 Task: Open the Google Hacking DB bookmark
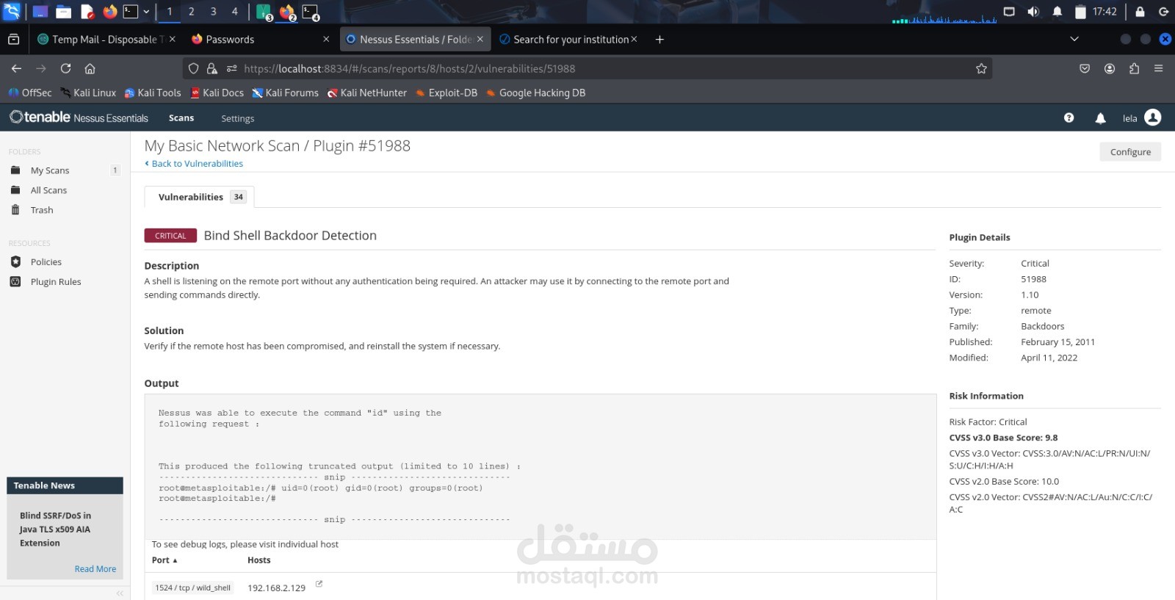tap(535, 93)
